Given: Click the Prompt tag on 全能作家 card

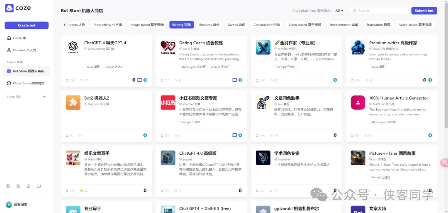Looking at the screenshot, I should click(x=286, y=67).
